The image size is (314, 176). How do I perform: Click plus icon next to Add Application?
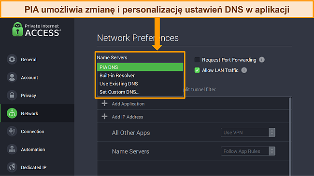pyautogui.click(x=104, y=104)
